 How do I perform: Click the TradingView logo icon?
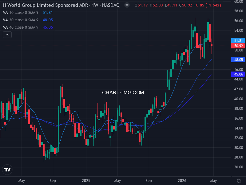coord(7,170)
